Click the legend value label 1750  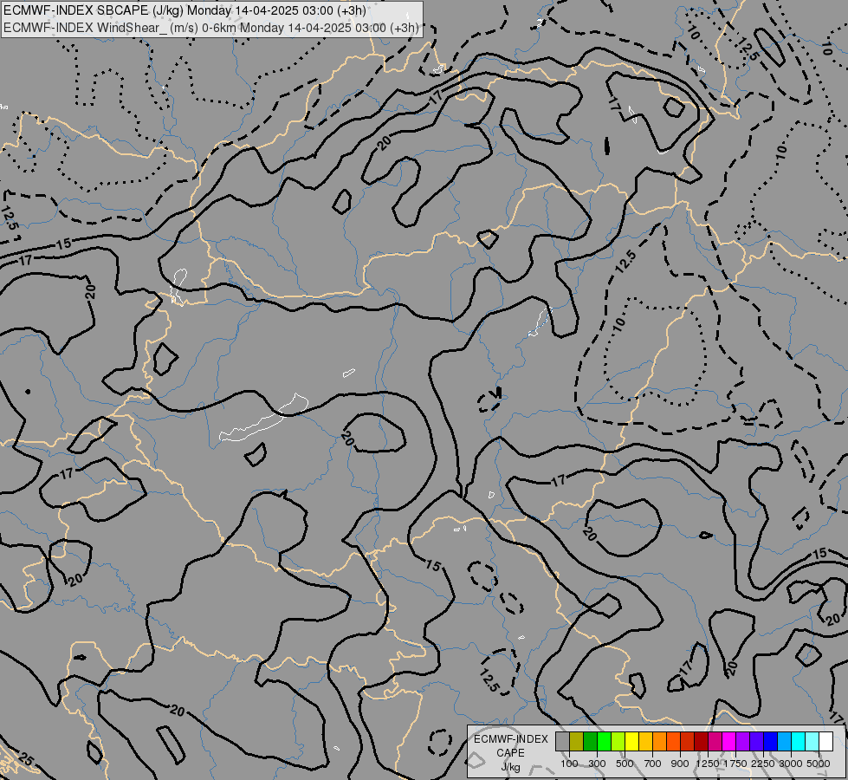coord(735,764)
